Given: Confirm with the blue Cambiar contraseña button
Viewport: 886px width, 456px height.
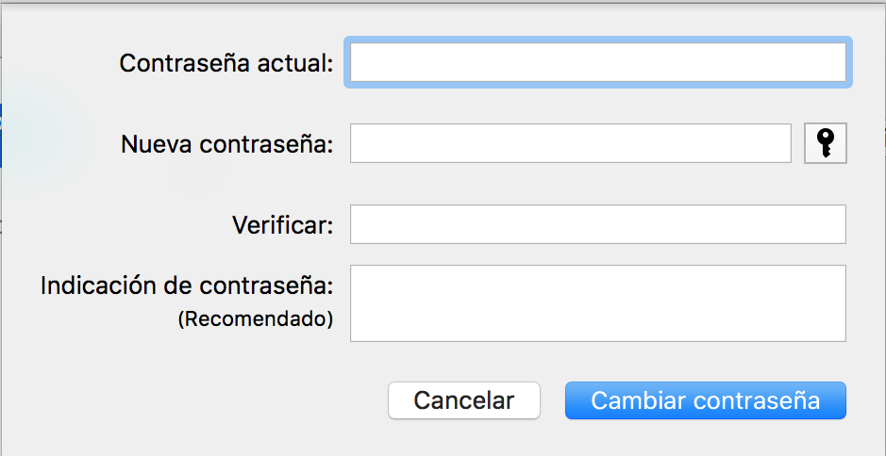Looking at the screenshot, I should click(x=705, y=400).
